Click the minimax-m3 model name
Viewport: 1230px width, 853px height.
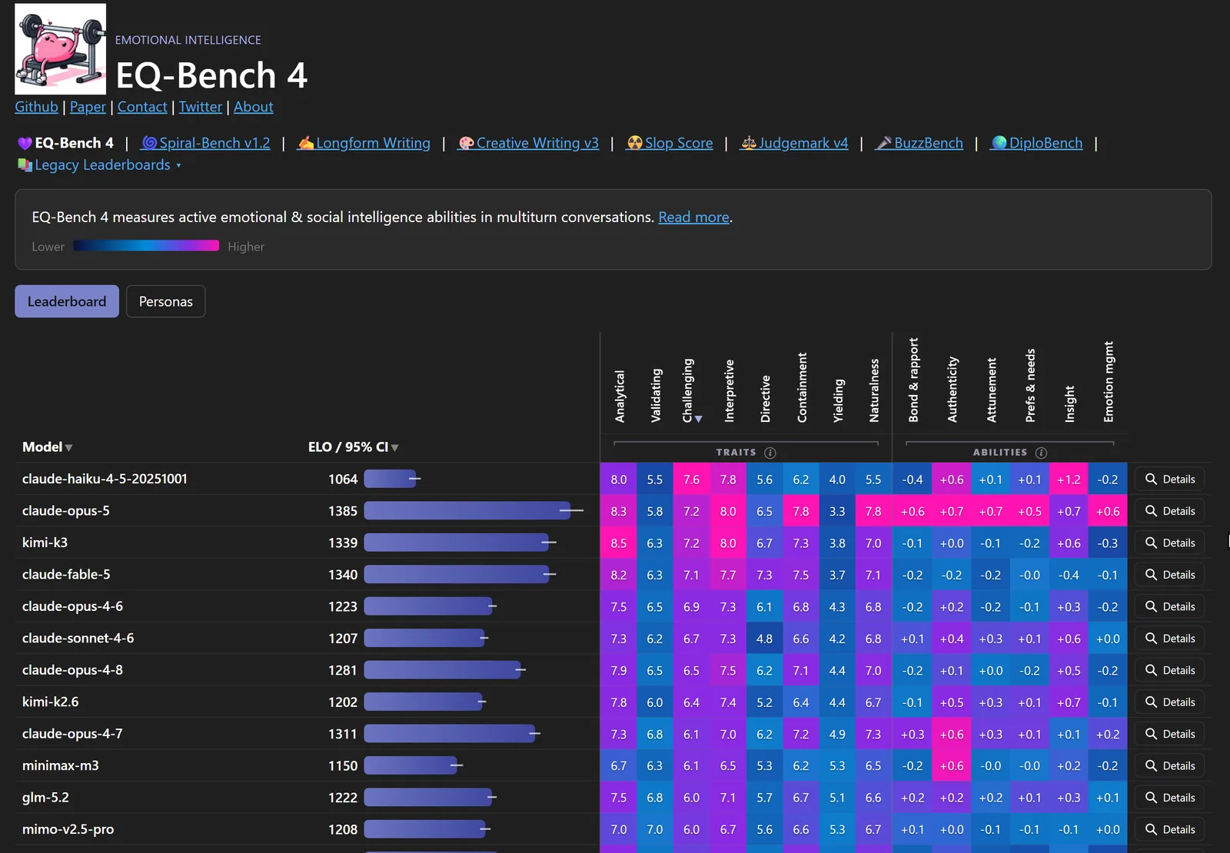click(61, 766)
